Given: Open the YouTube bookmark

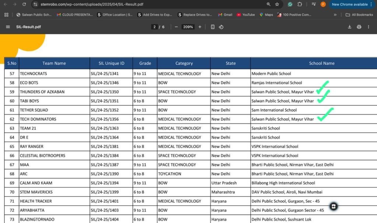Looking at the screenshot, I should pyautogui.click(x=246, y=15).
